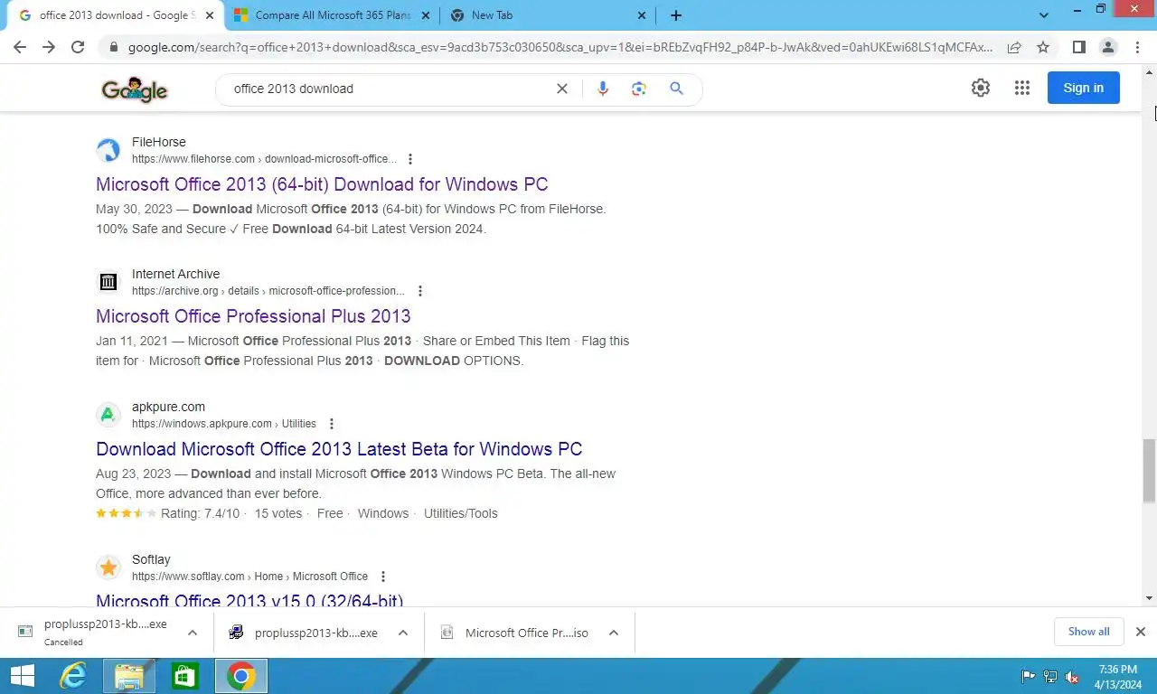Viewport: 1157px width, 694px height.
Task: Click the Google logo
Action: coord(135,89)
